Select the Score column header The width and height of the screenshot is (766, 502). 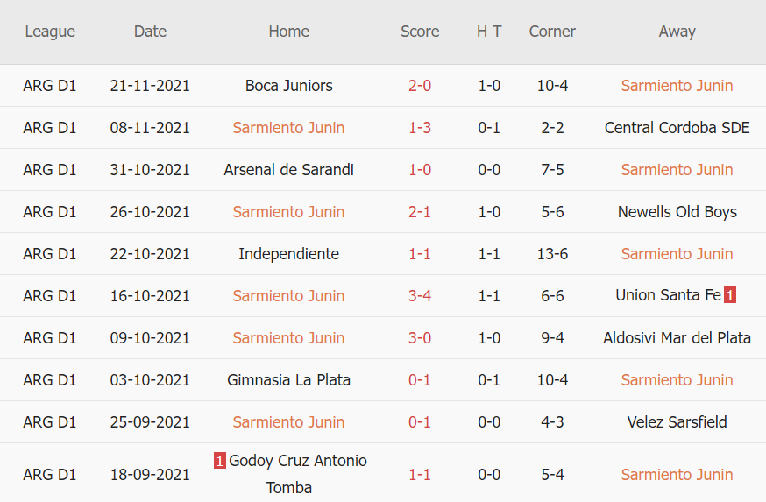(x=420, y=32)
